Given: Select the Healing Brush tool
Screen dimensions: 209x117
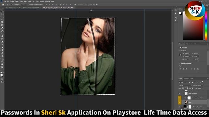Looking at the screenshot, I should (x=2, y=31).
